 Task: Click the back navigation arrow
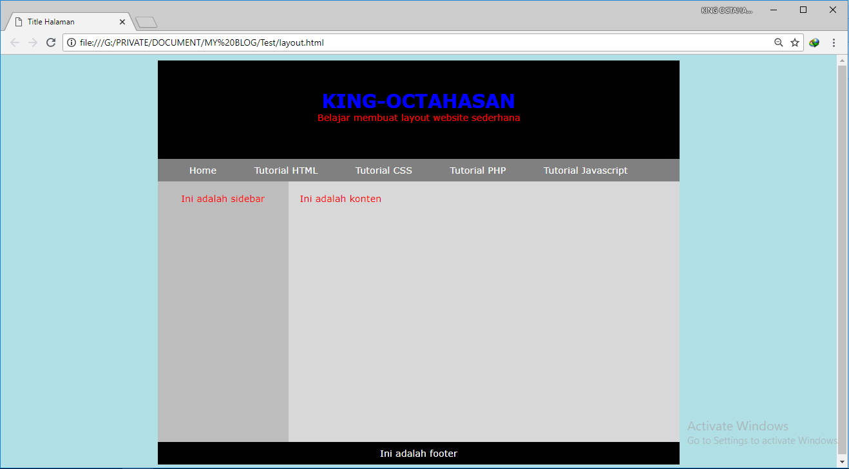(14, 42)
